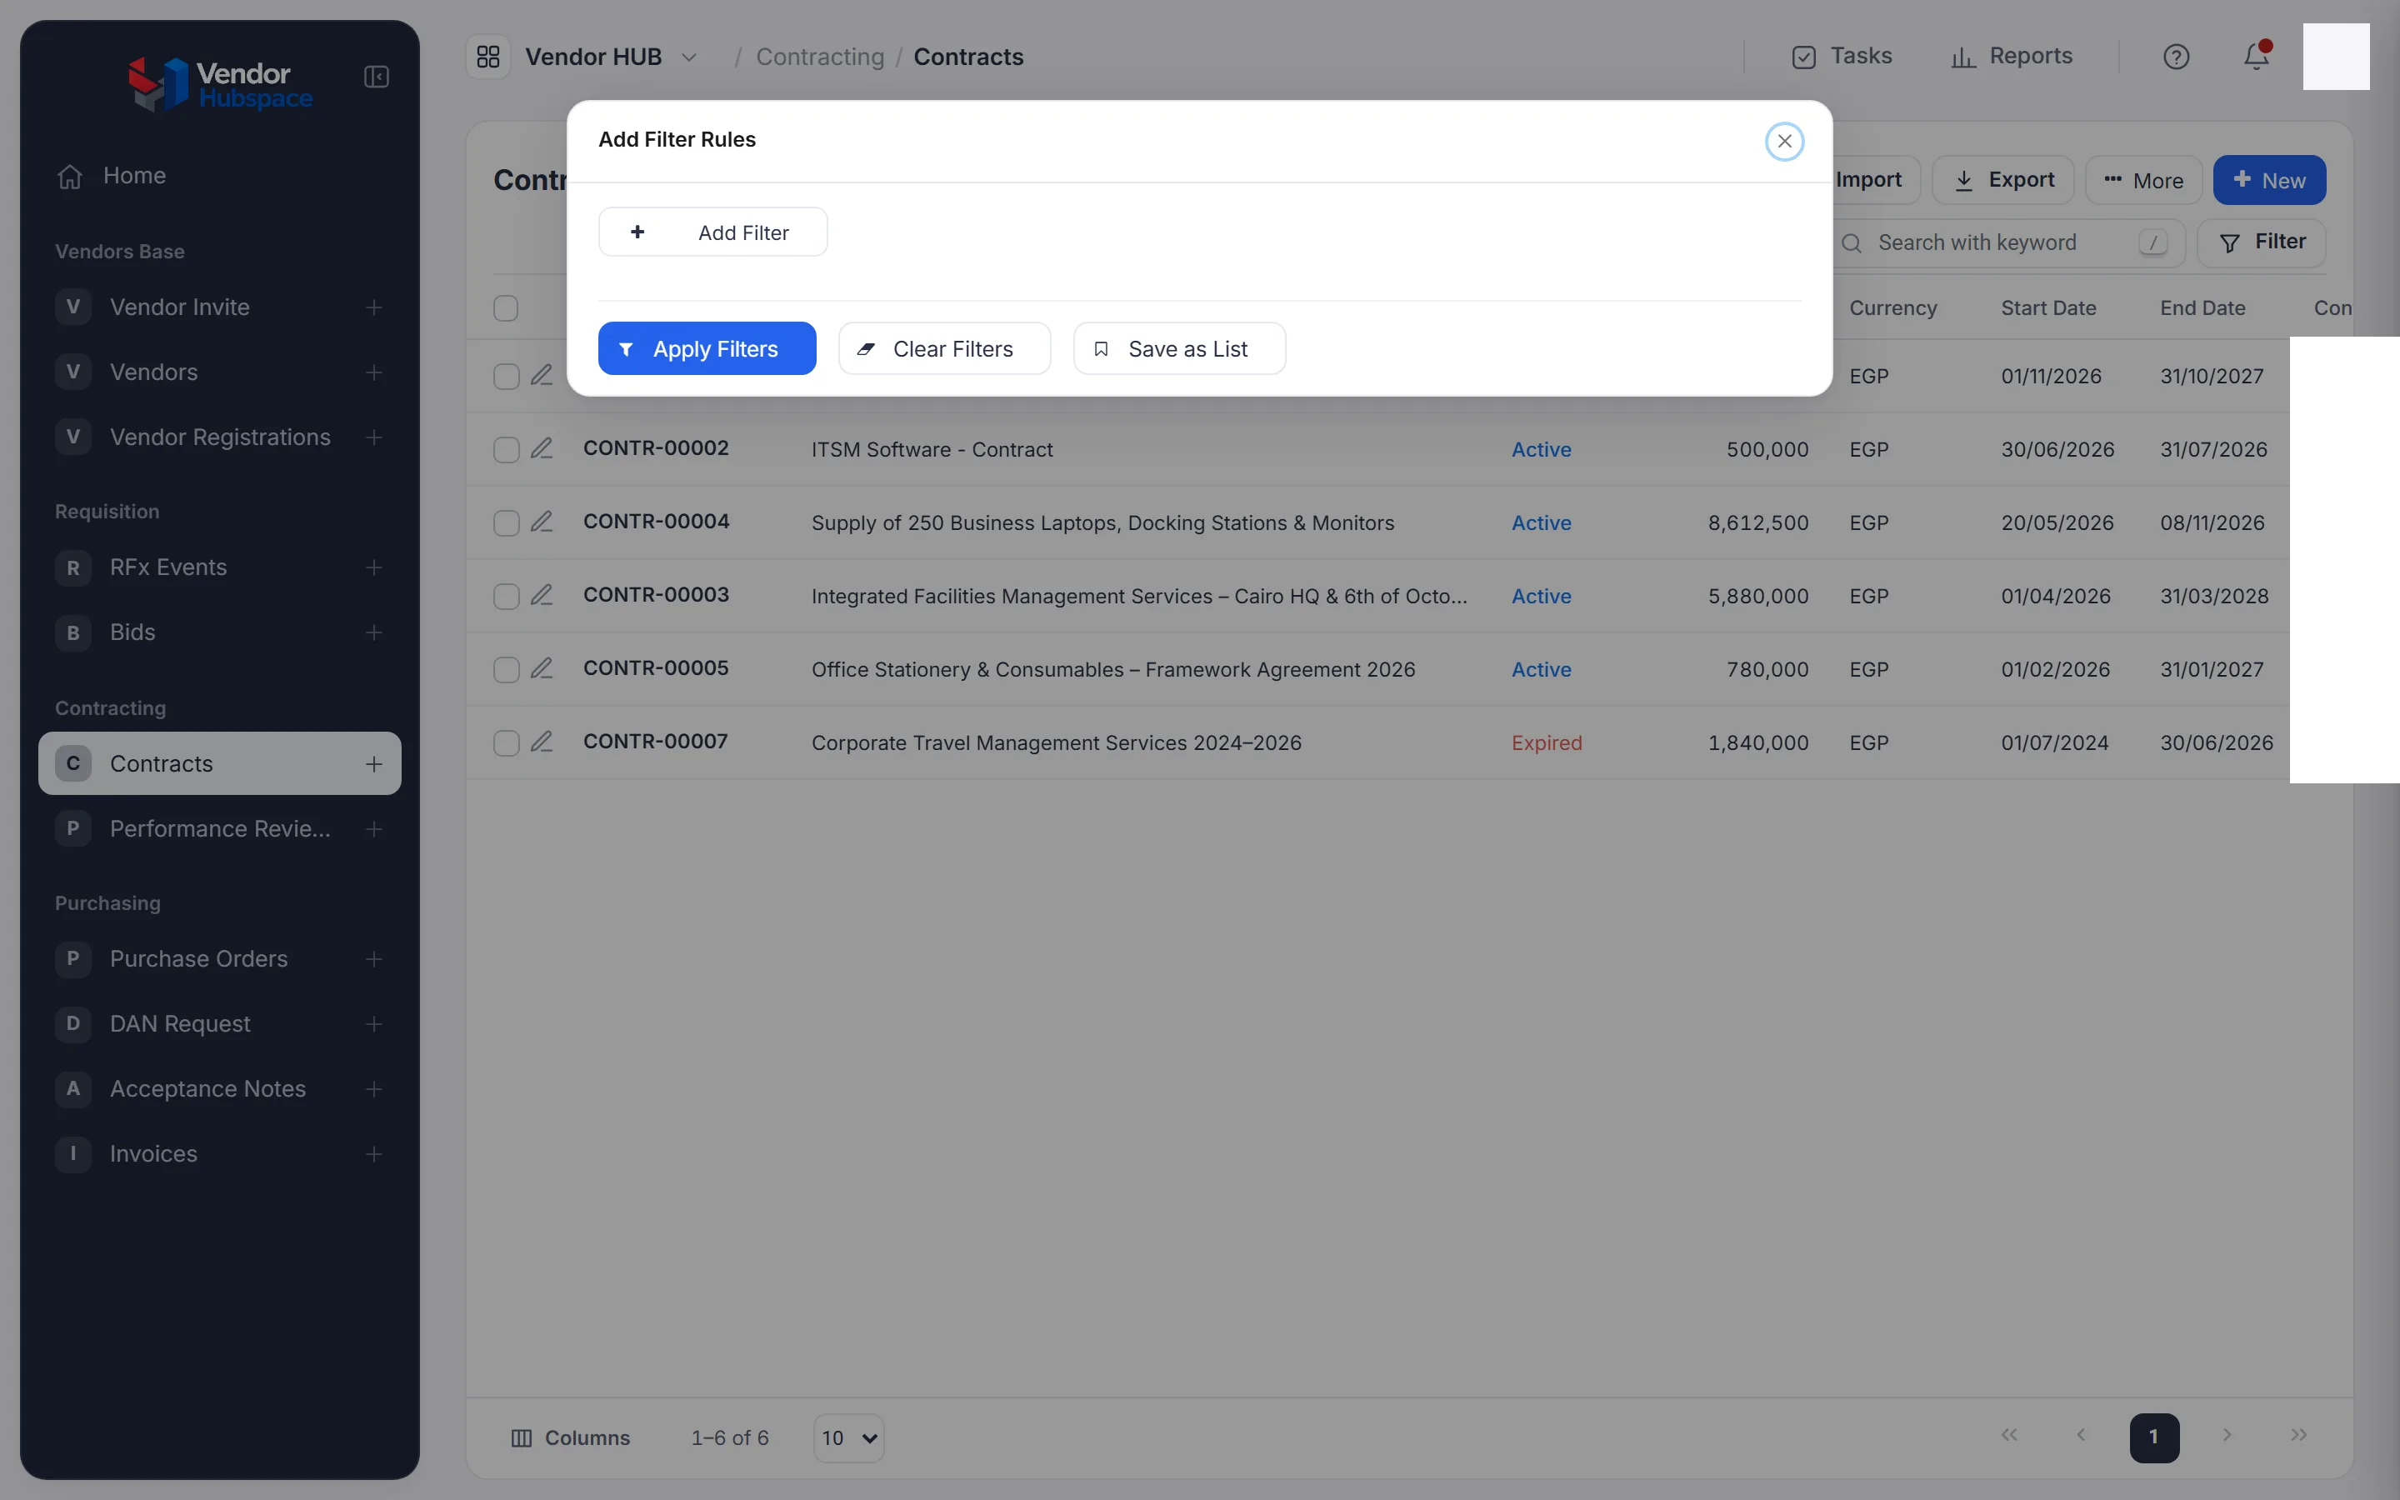This screenshot has height=1500, width=2400.
Task: Click the app grid icon beside Vendor HUB
Action: pos(488,57)
